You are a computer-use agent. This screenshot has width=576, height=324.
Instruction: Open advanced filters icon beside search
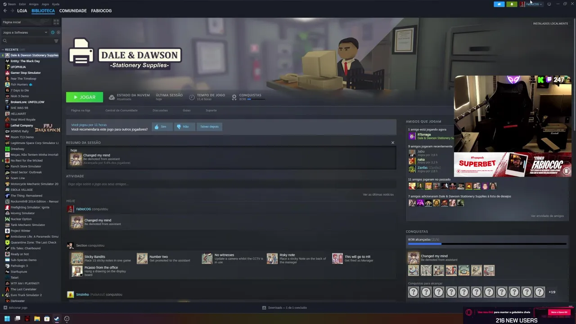coord(56,41)
